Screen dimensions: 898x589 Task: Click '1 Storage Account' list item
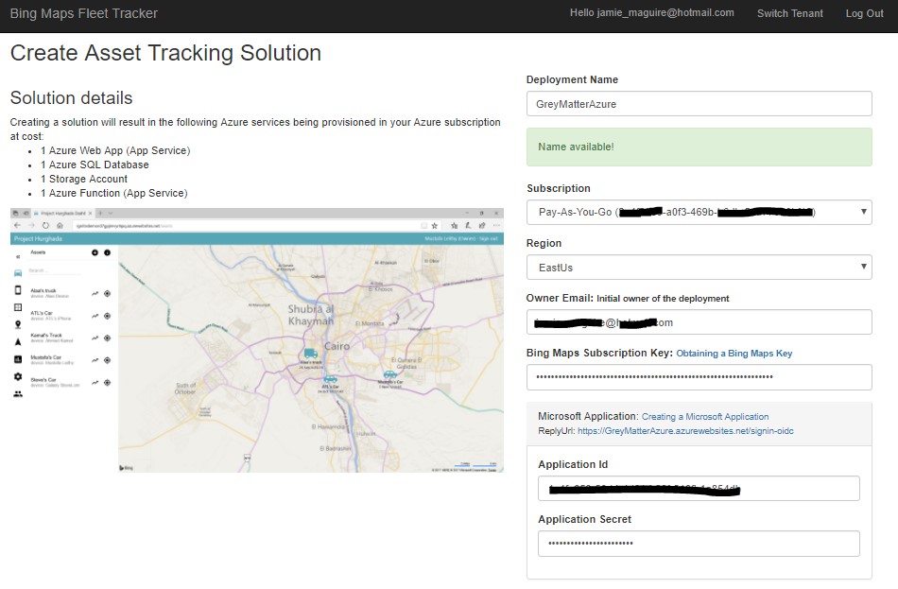(83, 179)
